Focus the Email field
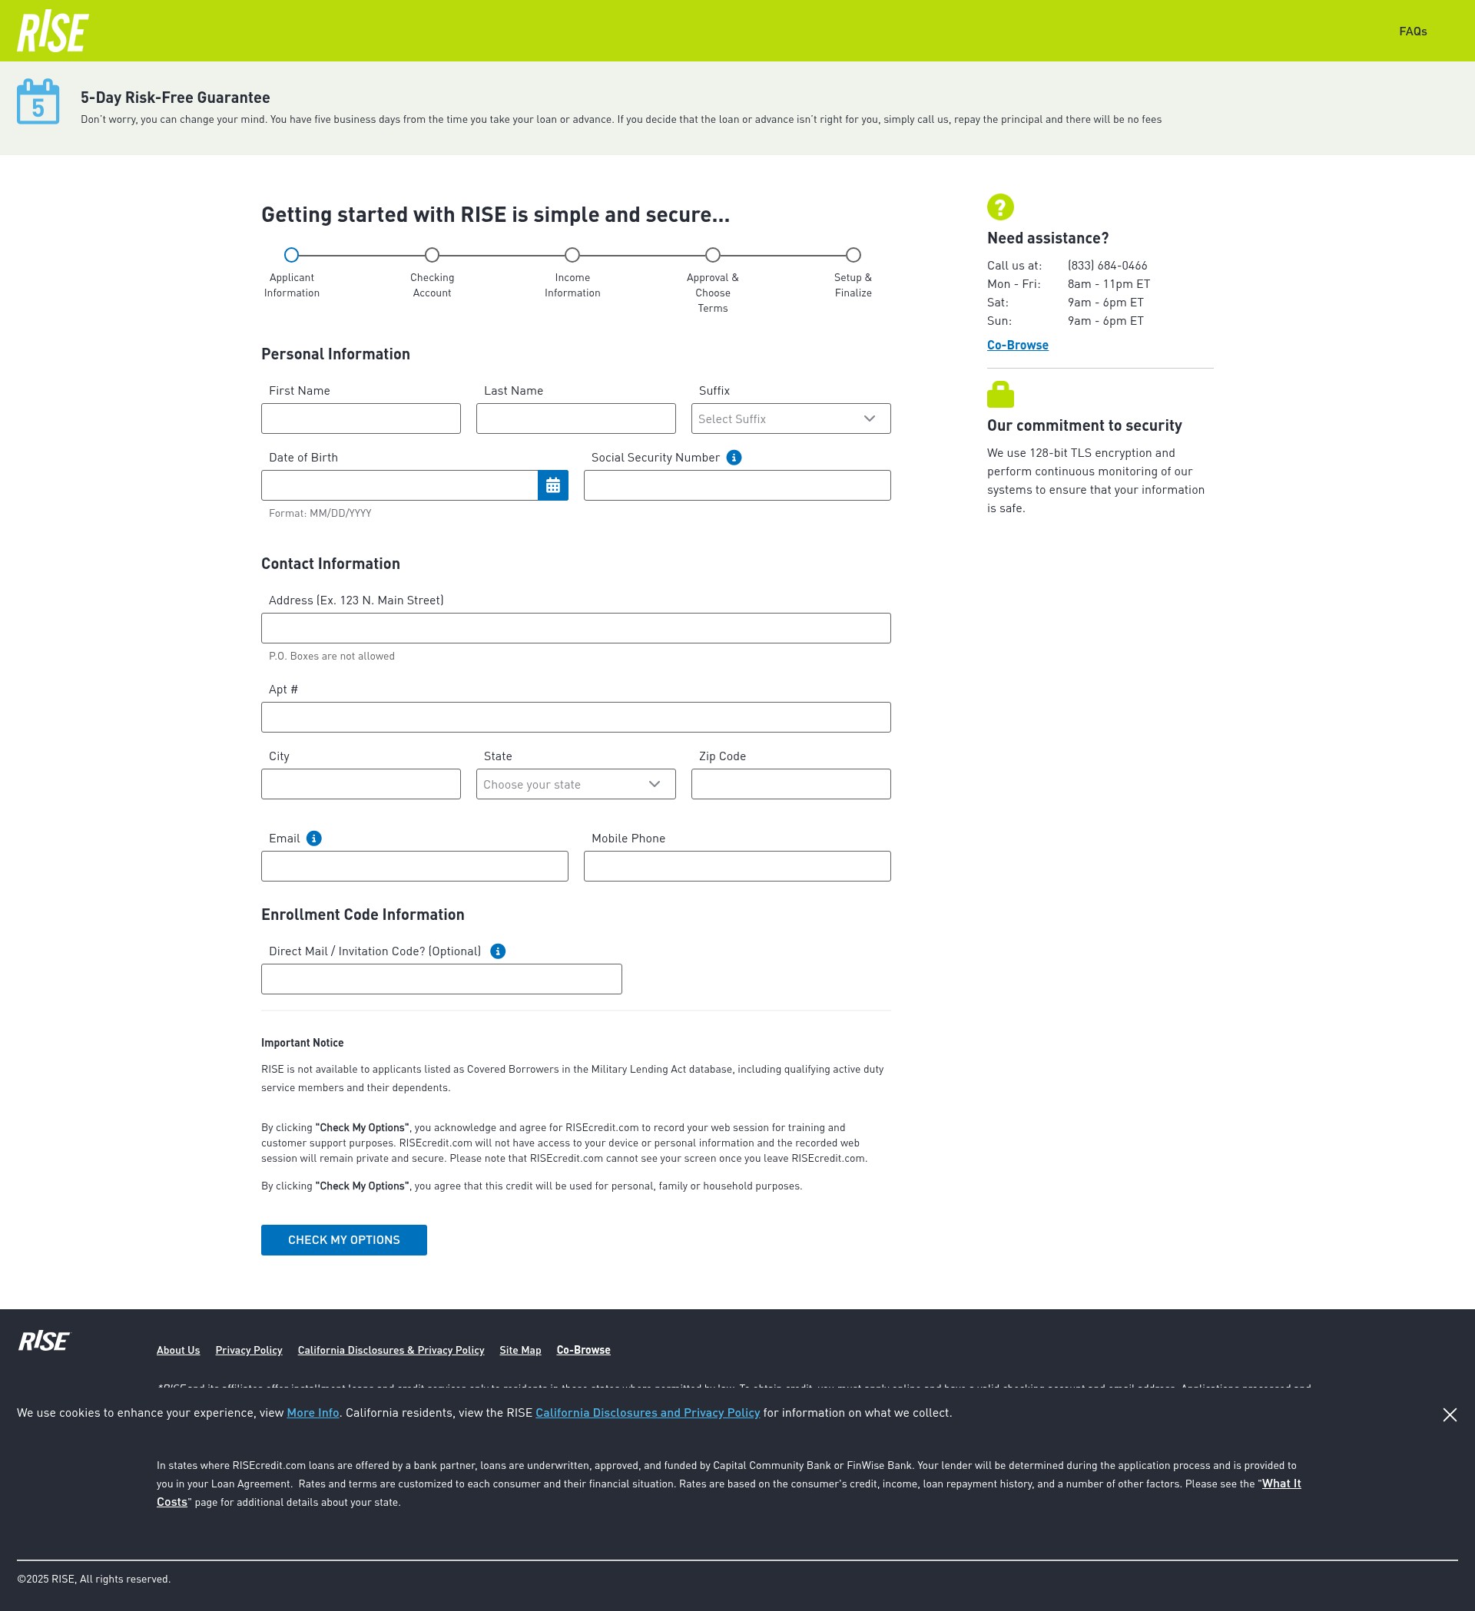 414,866
